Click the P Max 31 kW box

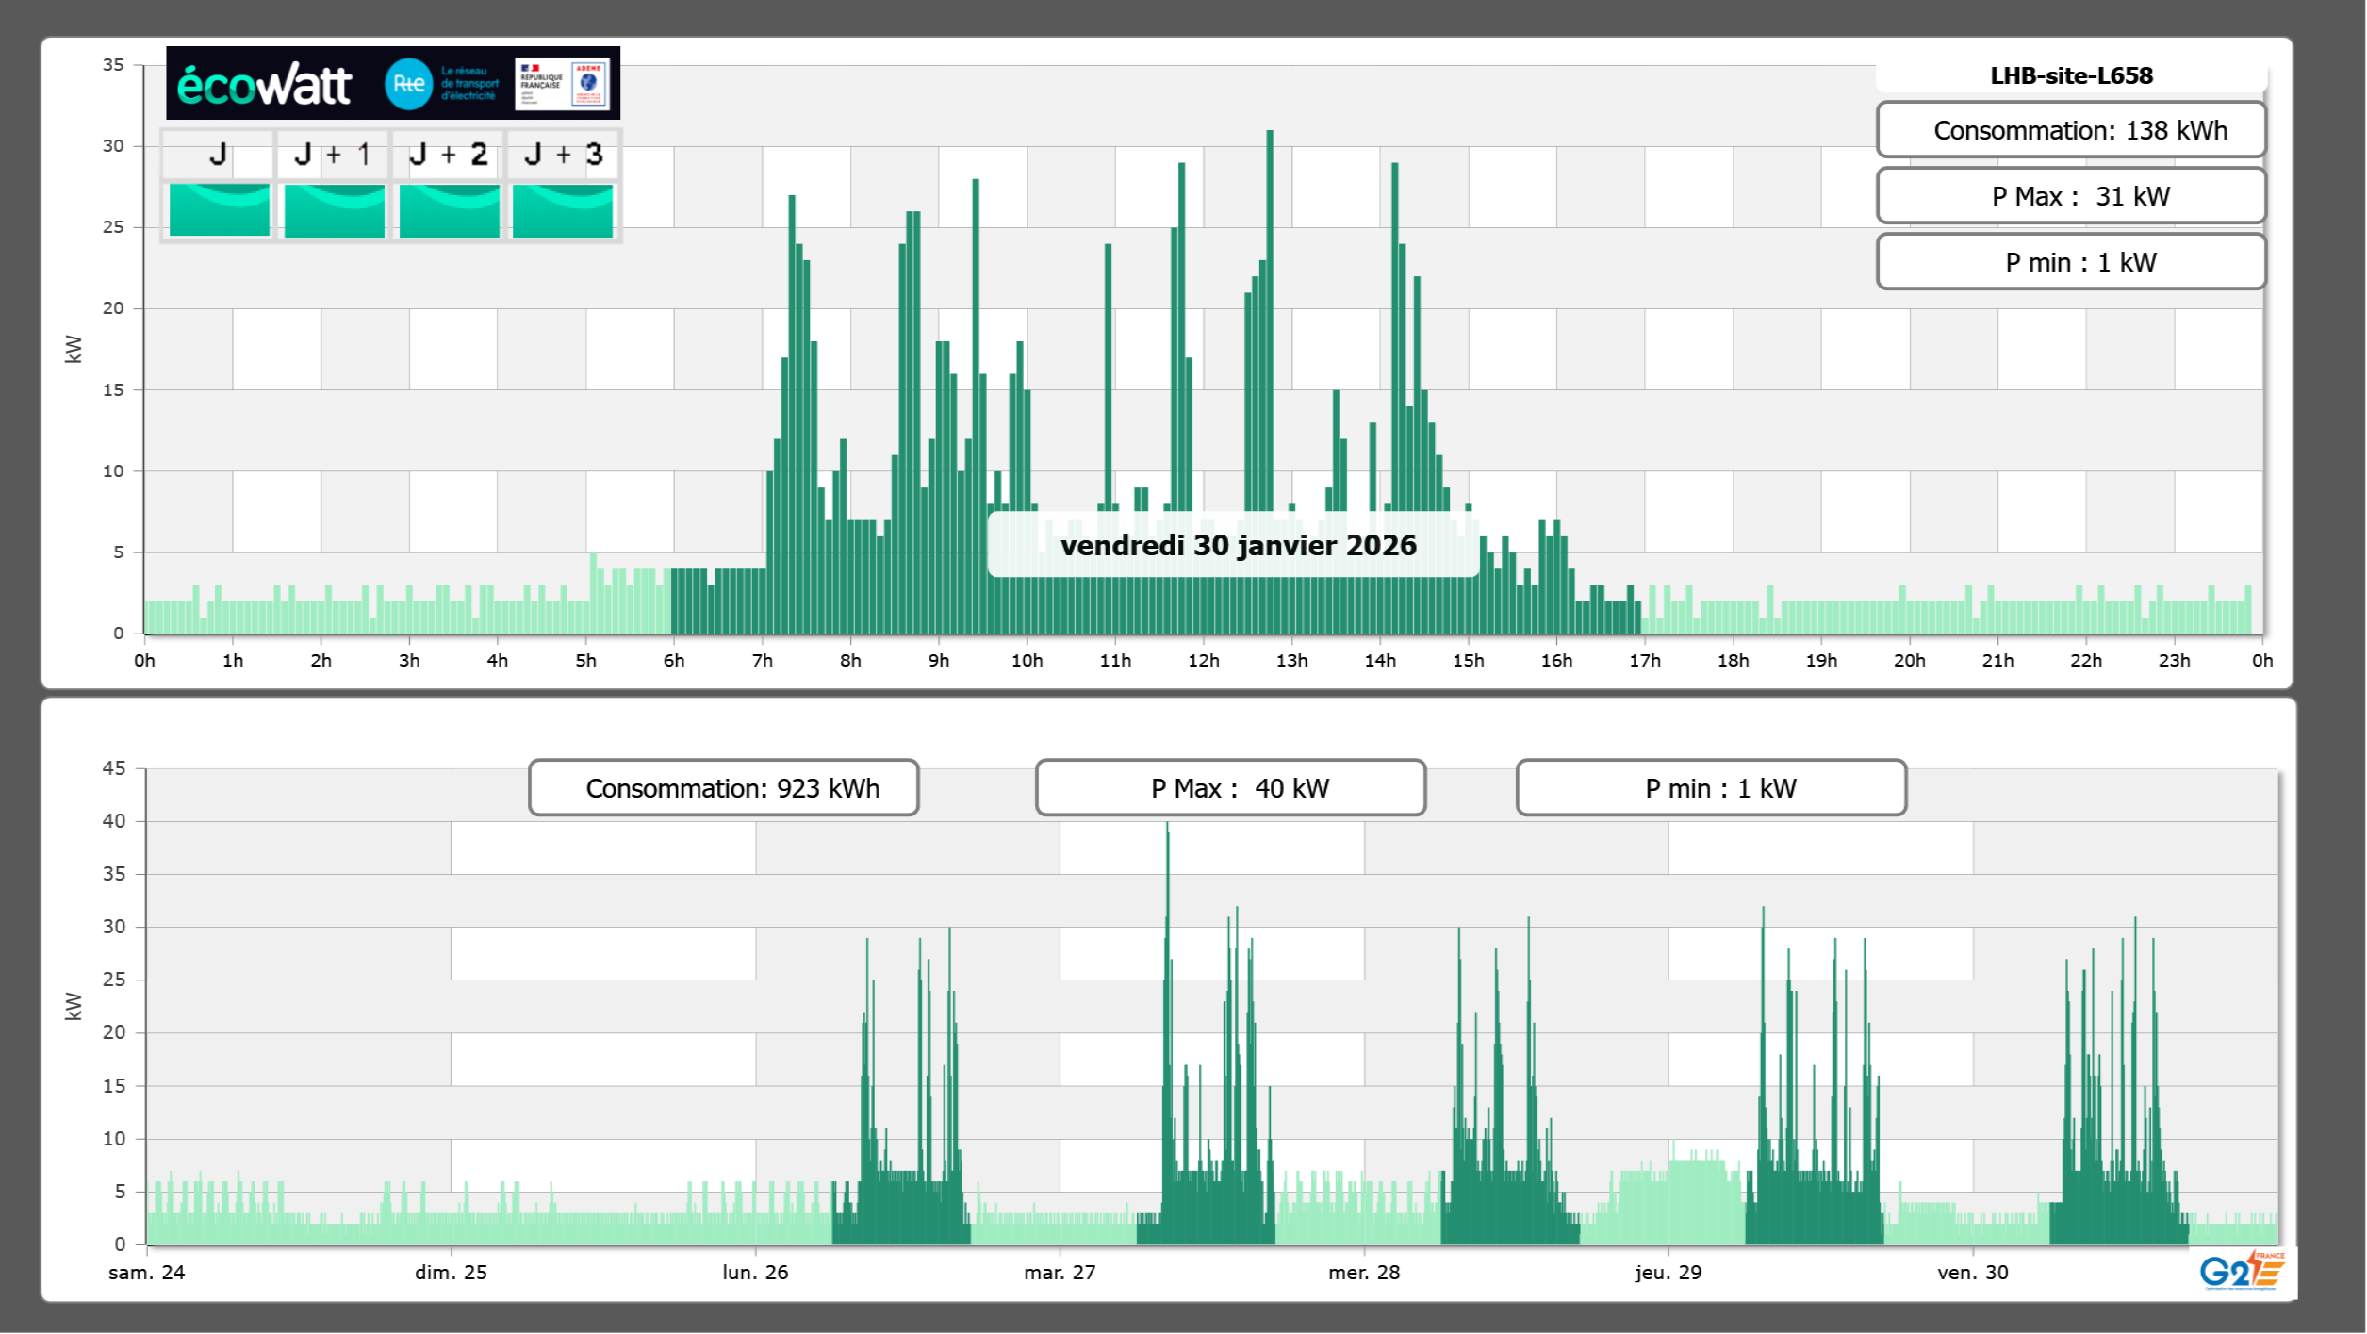(x=2071, y=196)
